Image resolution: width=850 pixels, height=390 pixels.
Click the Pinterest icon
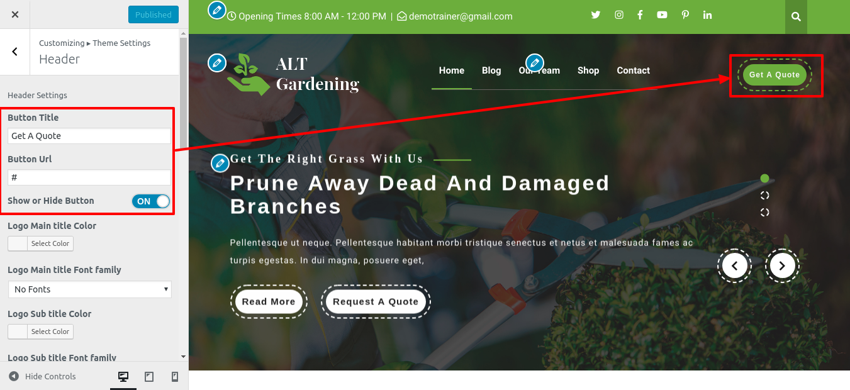(x=685, y=15)
